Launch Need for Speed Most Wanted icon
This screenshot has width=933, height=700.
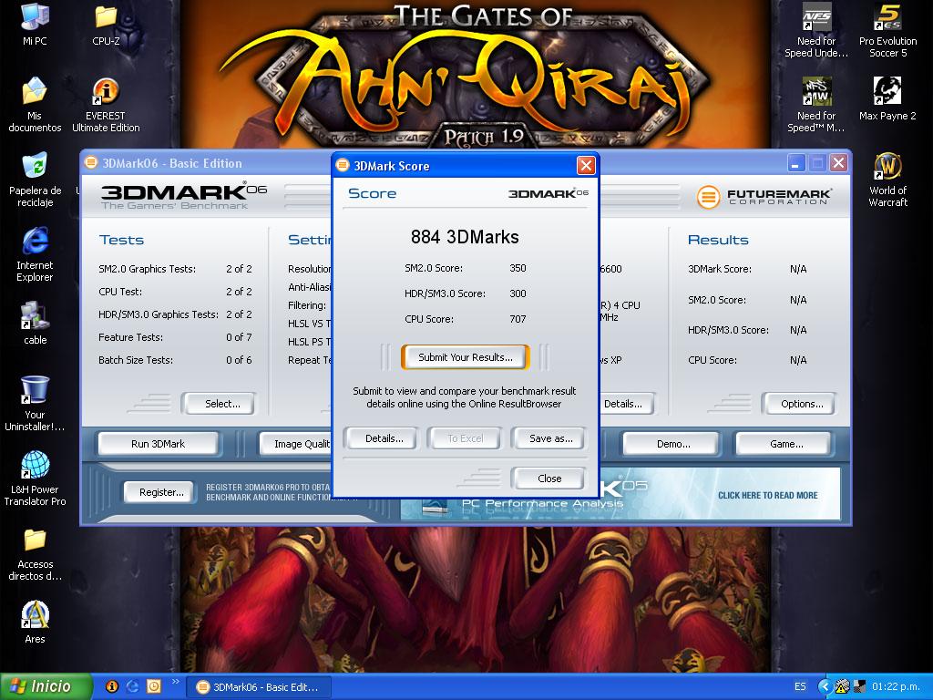pyautogui.click(x=816, y=104)
